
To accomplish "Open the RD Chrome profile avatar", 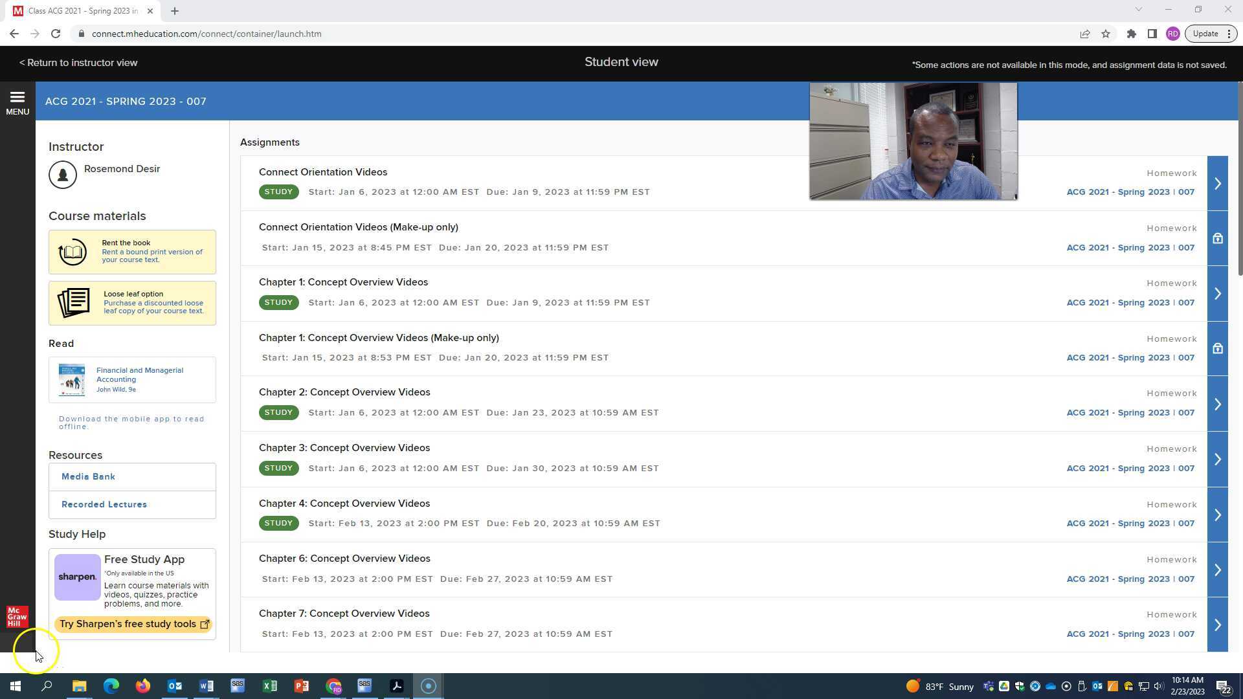I will pos(1173,34).
